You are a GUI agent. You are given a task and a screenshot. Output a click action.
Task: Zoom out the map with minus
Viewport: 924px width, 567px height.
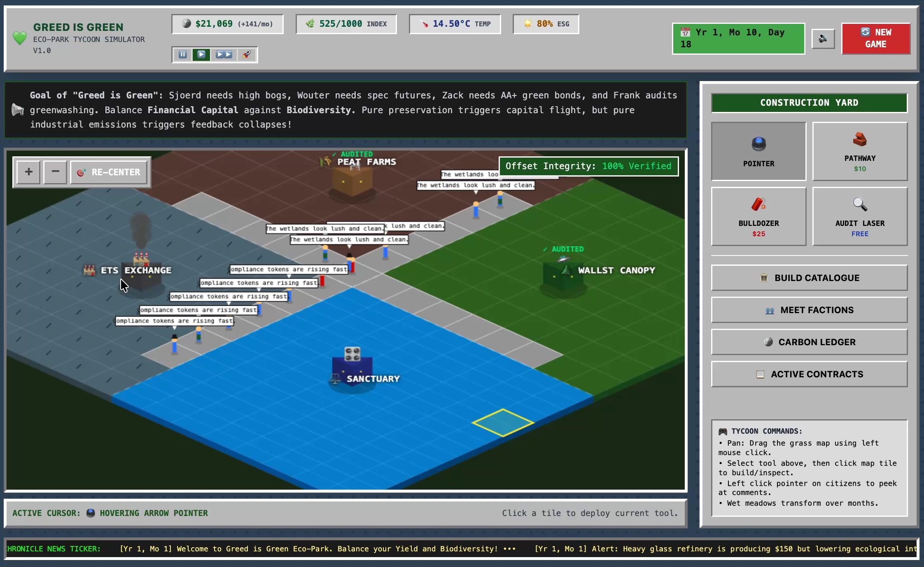(x=55, y=172)
